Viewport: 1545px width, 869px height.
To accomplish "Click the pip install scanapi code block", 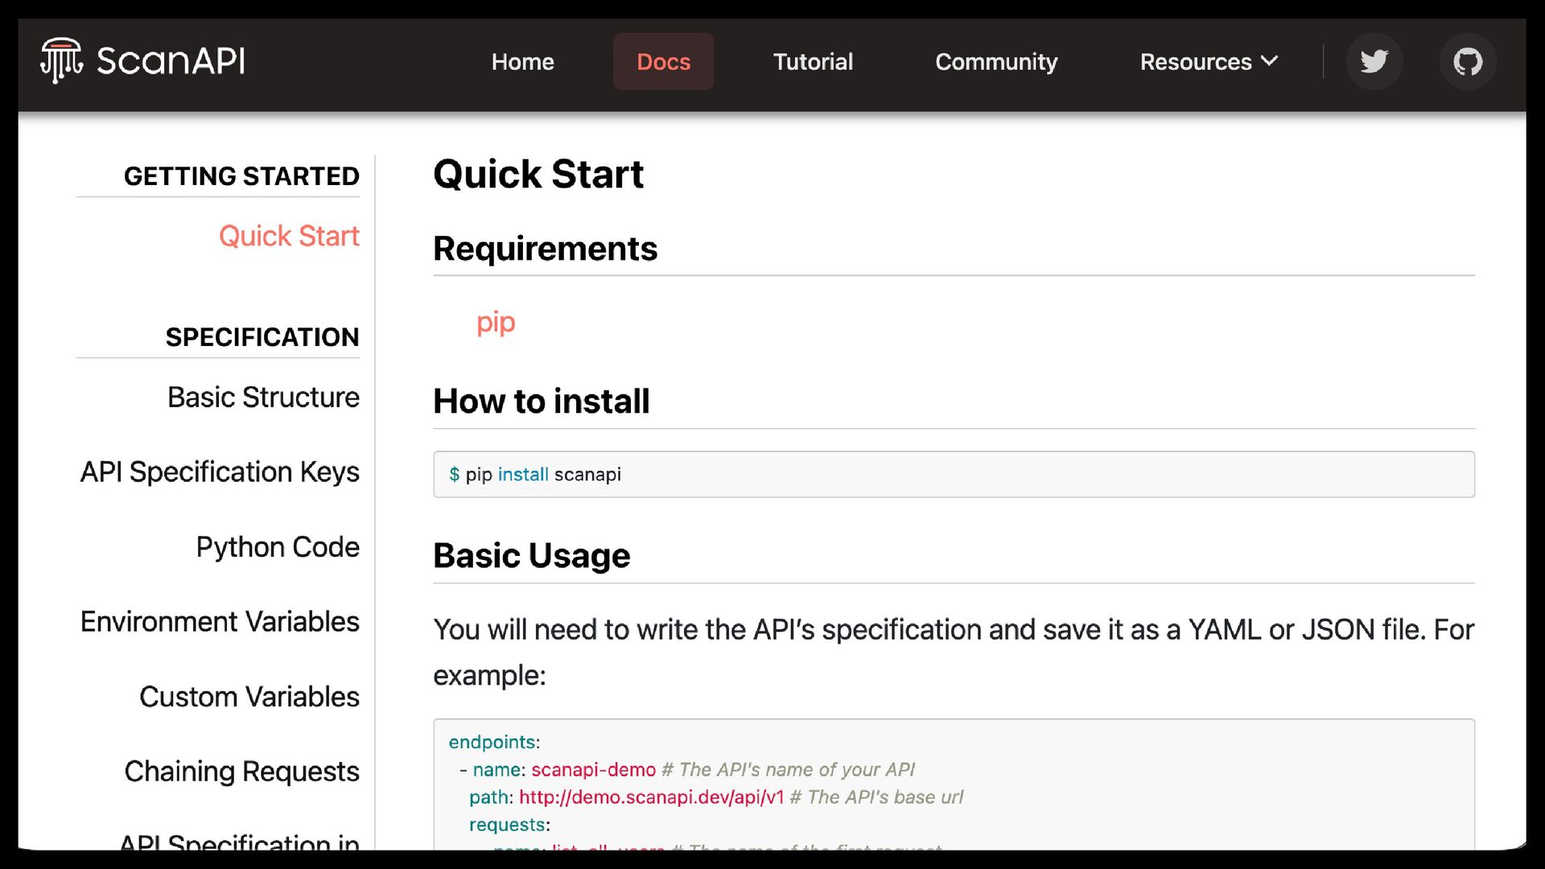I will point(954,474).
